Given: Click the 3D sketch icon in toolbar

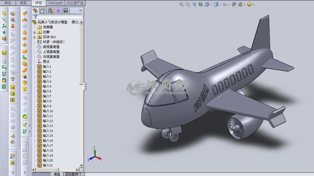Looking at the screenshot, I should pyautogui.click(x=12, y=156).
